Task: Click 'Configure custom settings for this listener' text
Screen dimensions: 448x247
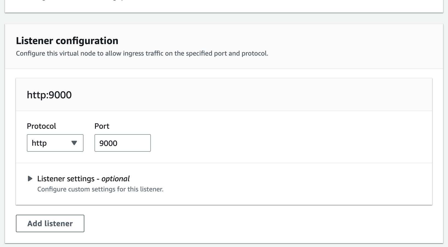Action: coord(100,189)
